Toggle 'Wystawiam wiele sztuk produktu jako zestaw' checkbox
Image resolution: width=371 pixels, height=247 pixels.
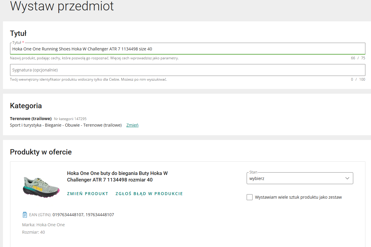pyautogui.click(x=250, y=197)
